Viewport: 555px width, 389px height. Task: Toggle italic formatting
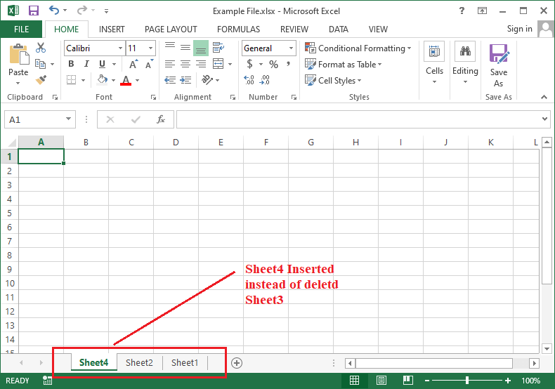pos(86,64)
